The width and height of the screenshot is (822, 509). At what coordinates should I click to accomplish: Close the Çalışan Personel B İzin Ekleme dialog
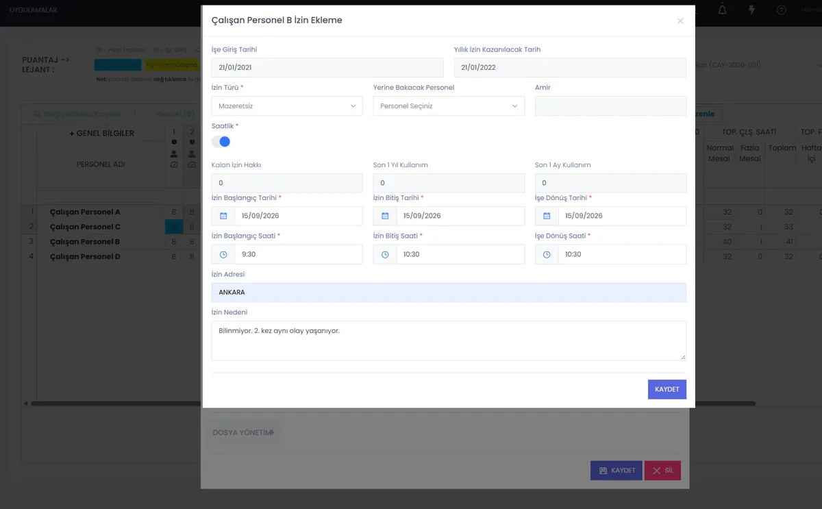click(x=680, y=21)
